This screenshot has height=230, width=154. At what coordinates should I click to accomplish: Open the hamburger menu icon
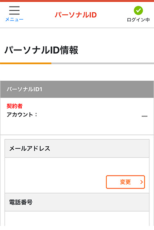click(x=14, y=10)
